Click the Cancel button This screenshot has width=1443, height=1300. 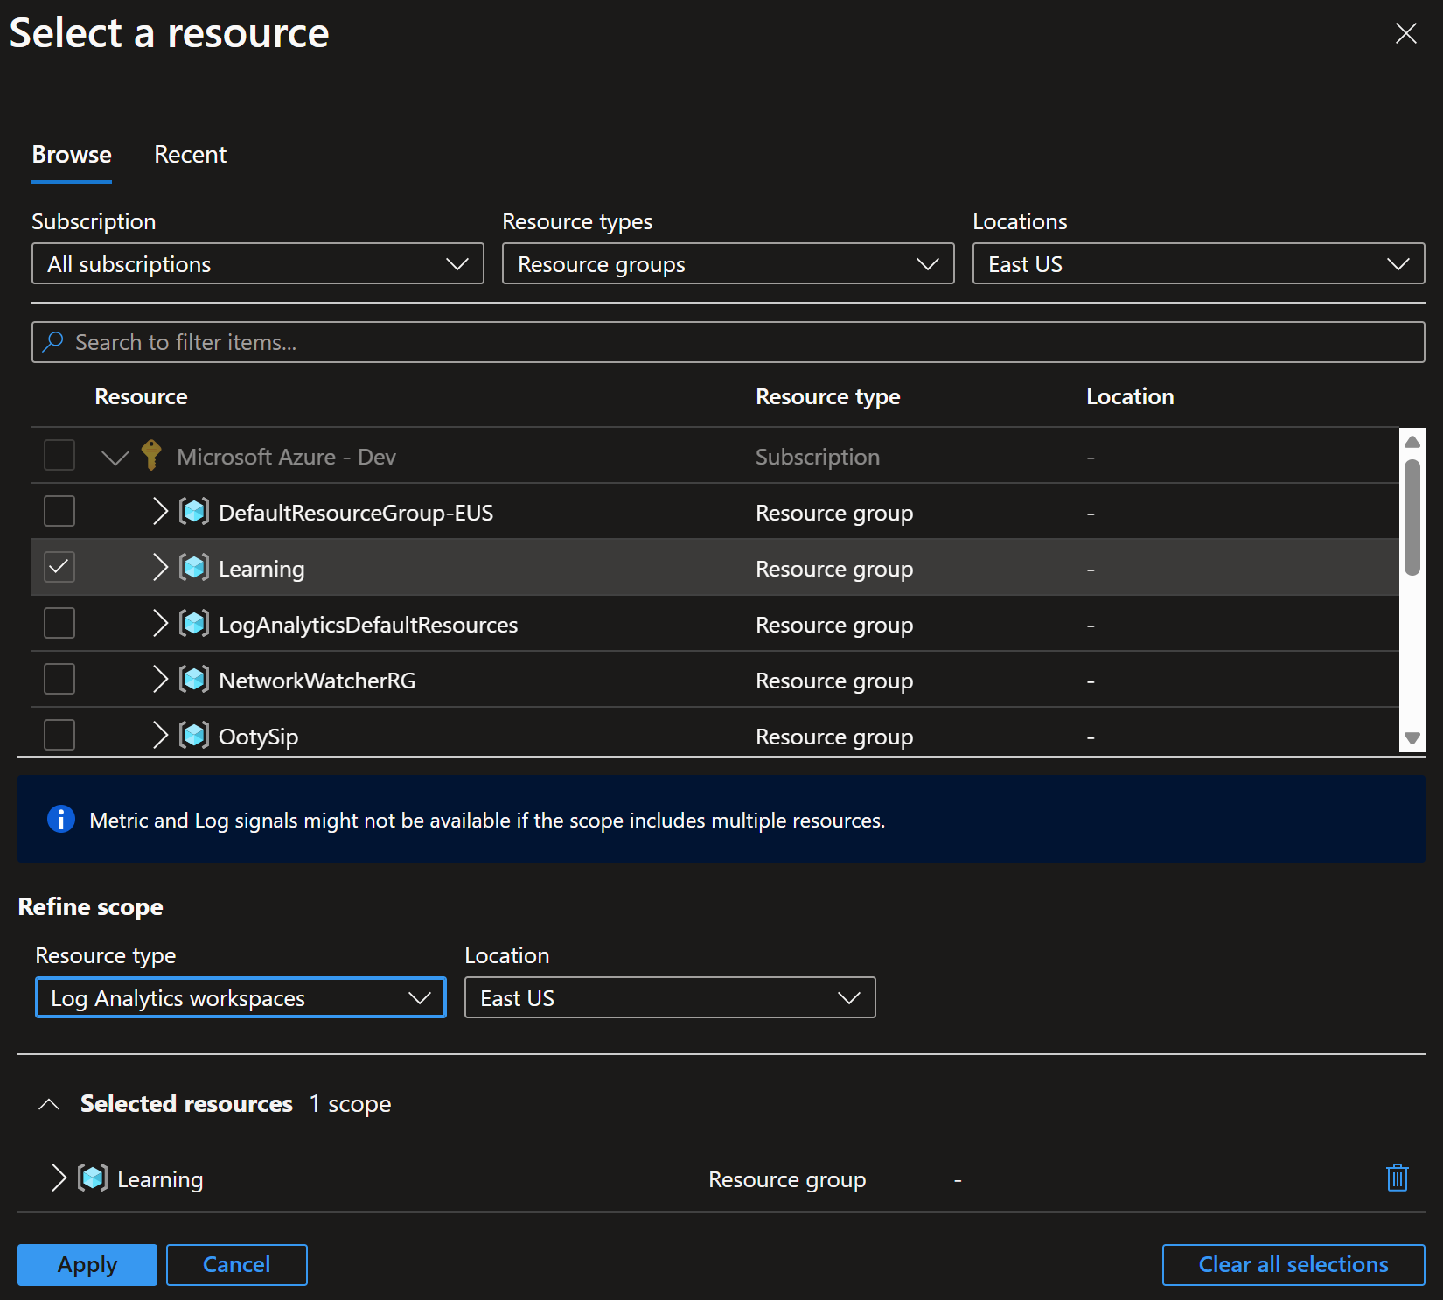pos(236,1264)
